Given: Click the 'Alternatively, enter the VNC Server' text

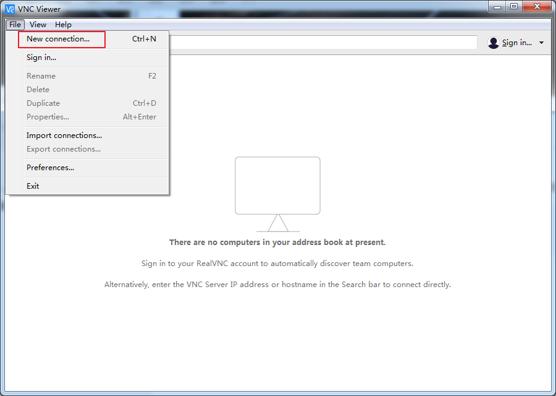Looking at the screenshot, I should click(277, 285).
